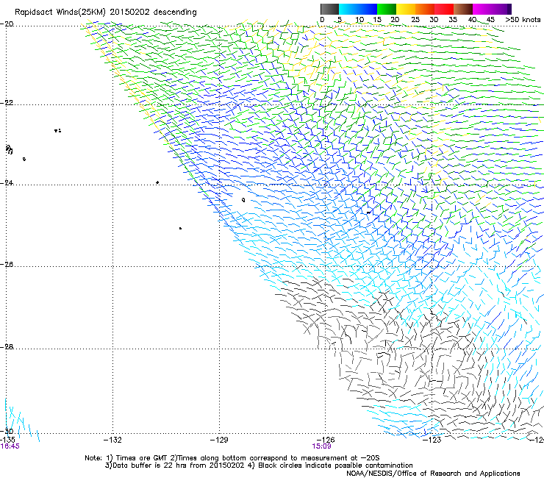544x478 pixels.
Task: Click the legend tick label '10'
Action: coord(359,19)
